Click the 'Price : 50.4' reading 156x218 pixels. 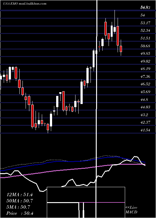click(x=20, y=213)
